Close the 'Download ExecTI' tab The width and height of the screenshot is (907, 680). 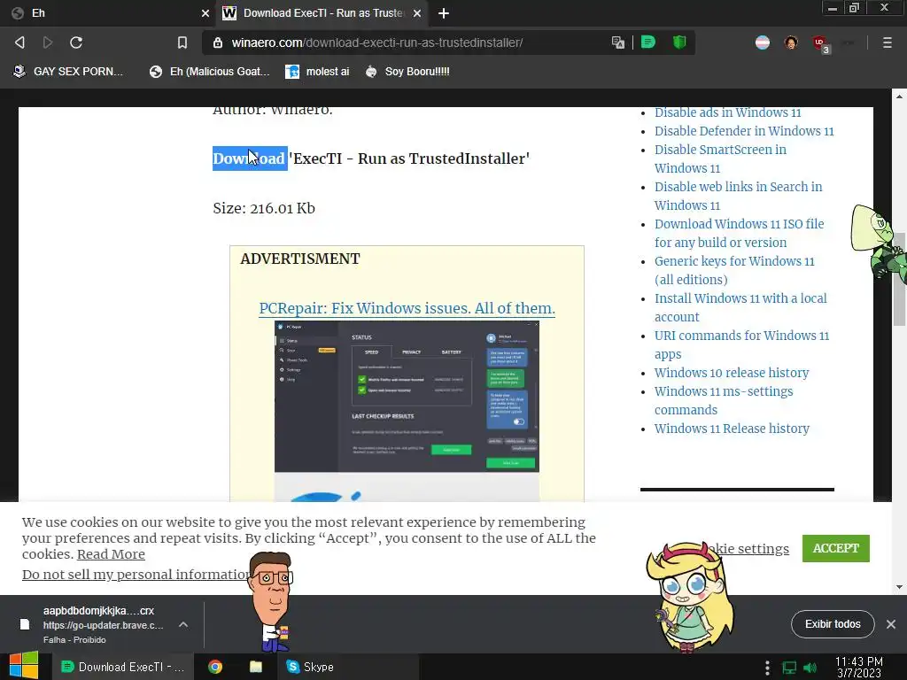click(x=417, y=13)
